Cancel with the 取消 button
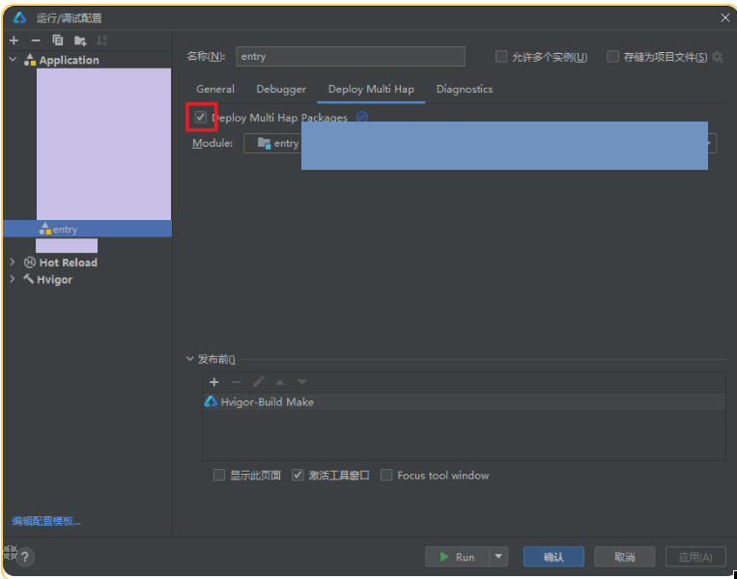The width and height of the screenshot is (737, 579). click(625, 557)
